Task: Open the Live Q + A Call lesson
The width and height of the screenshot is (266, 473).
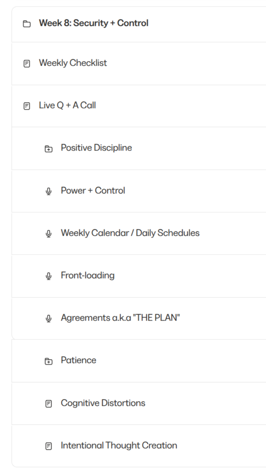Action: pos(67,105)
